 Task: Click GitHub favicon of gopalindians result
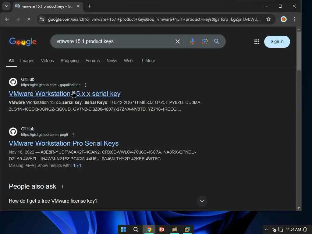[13, 82]
